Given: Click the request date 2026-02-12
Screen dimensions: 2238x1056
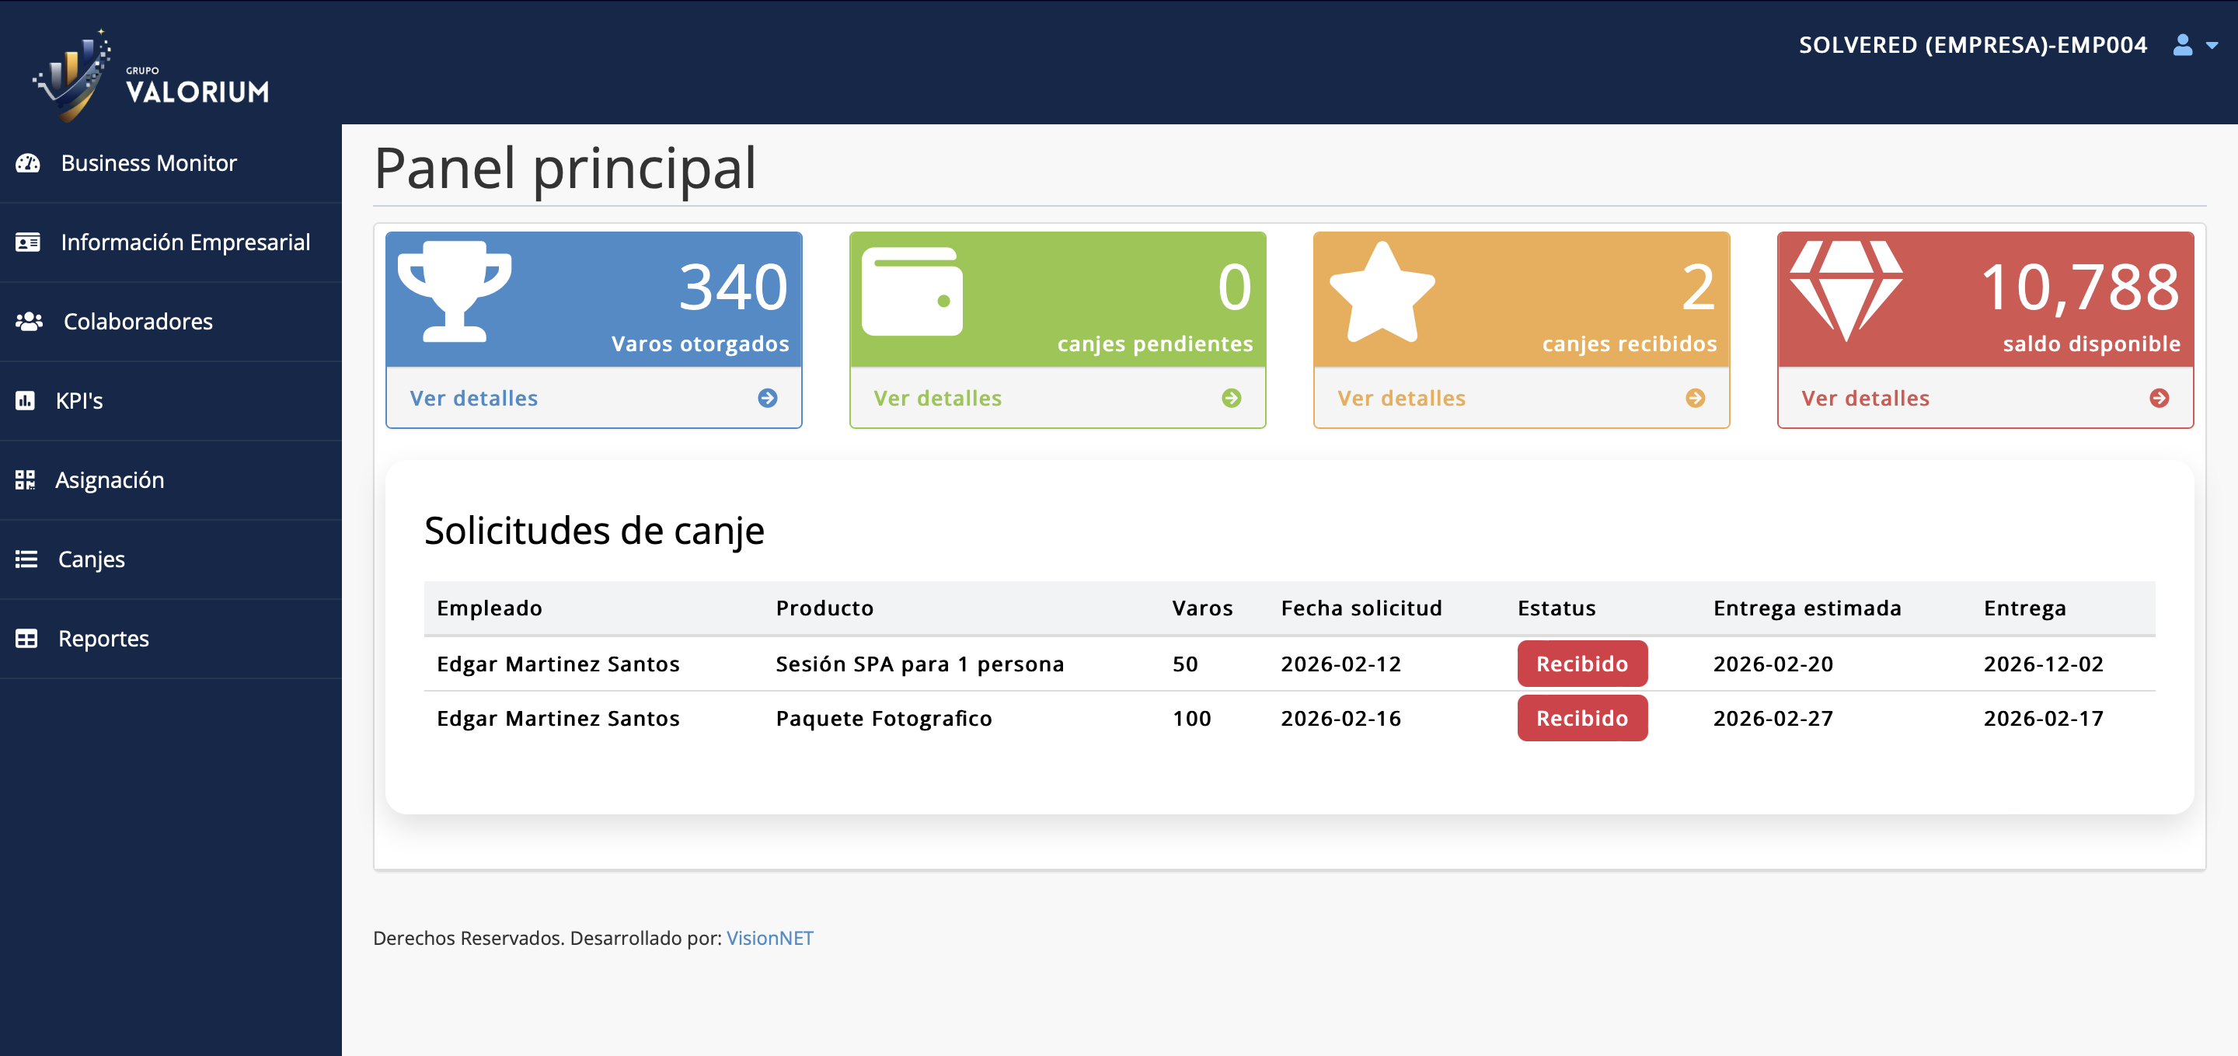Looking at the screenshot, I should point(1340,664).
